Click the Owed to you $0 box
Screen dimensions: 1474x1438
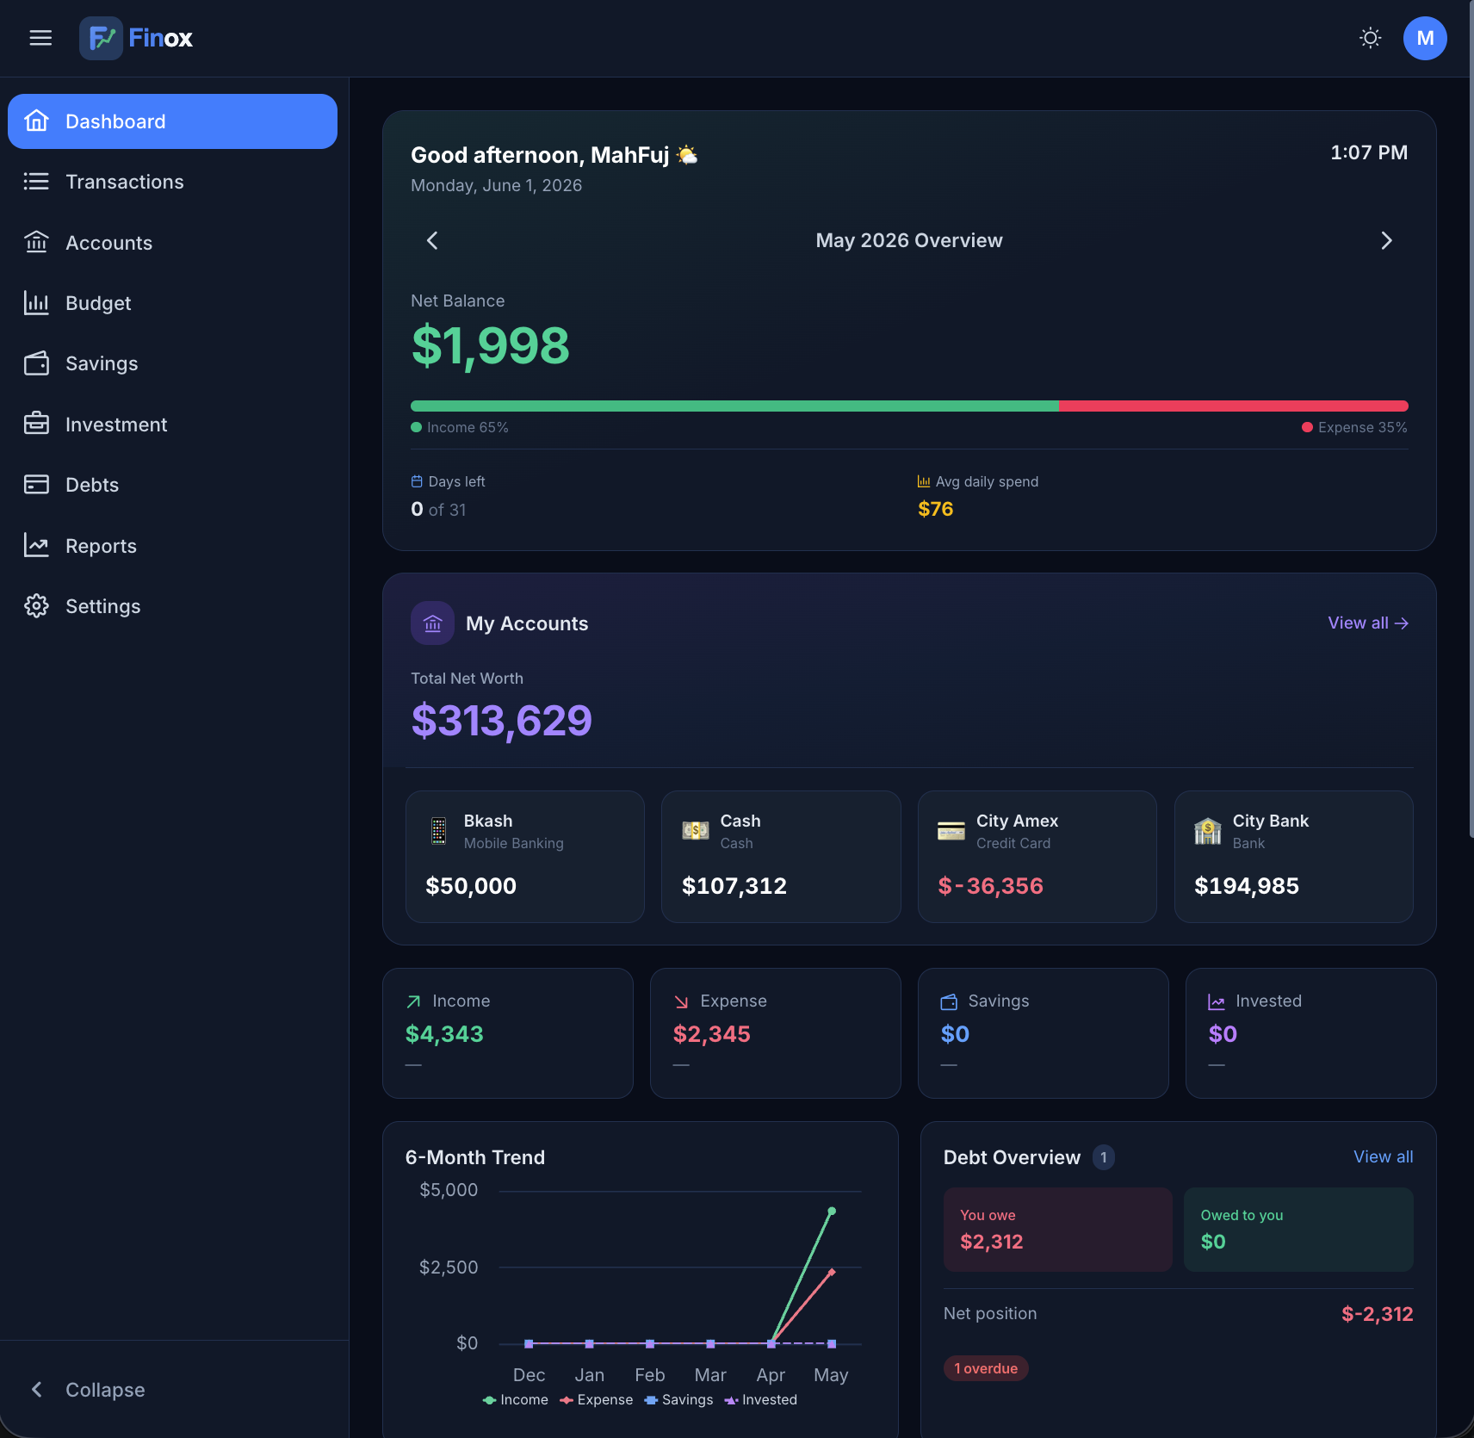click(x=1298, y=1230)
